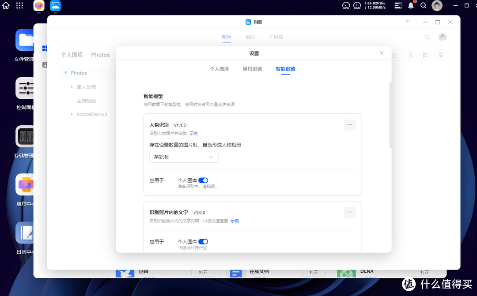Click the 示例 link next to 人物识别 description
The image size is (477, 296).
tap(193, 133)
